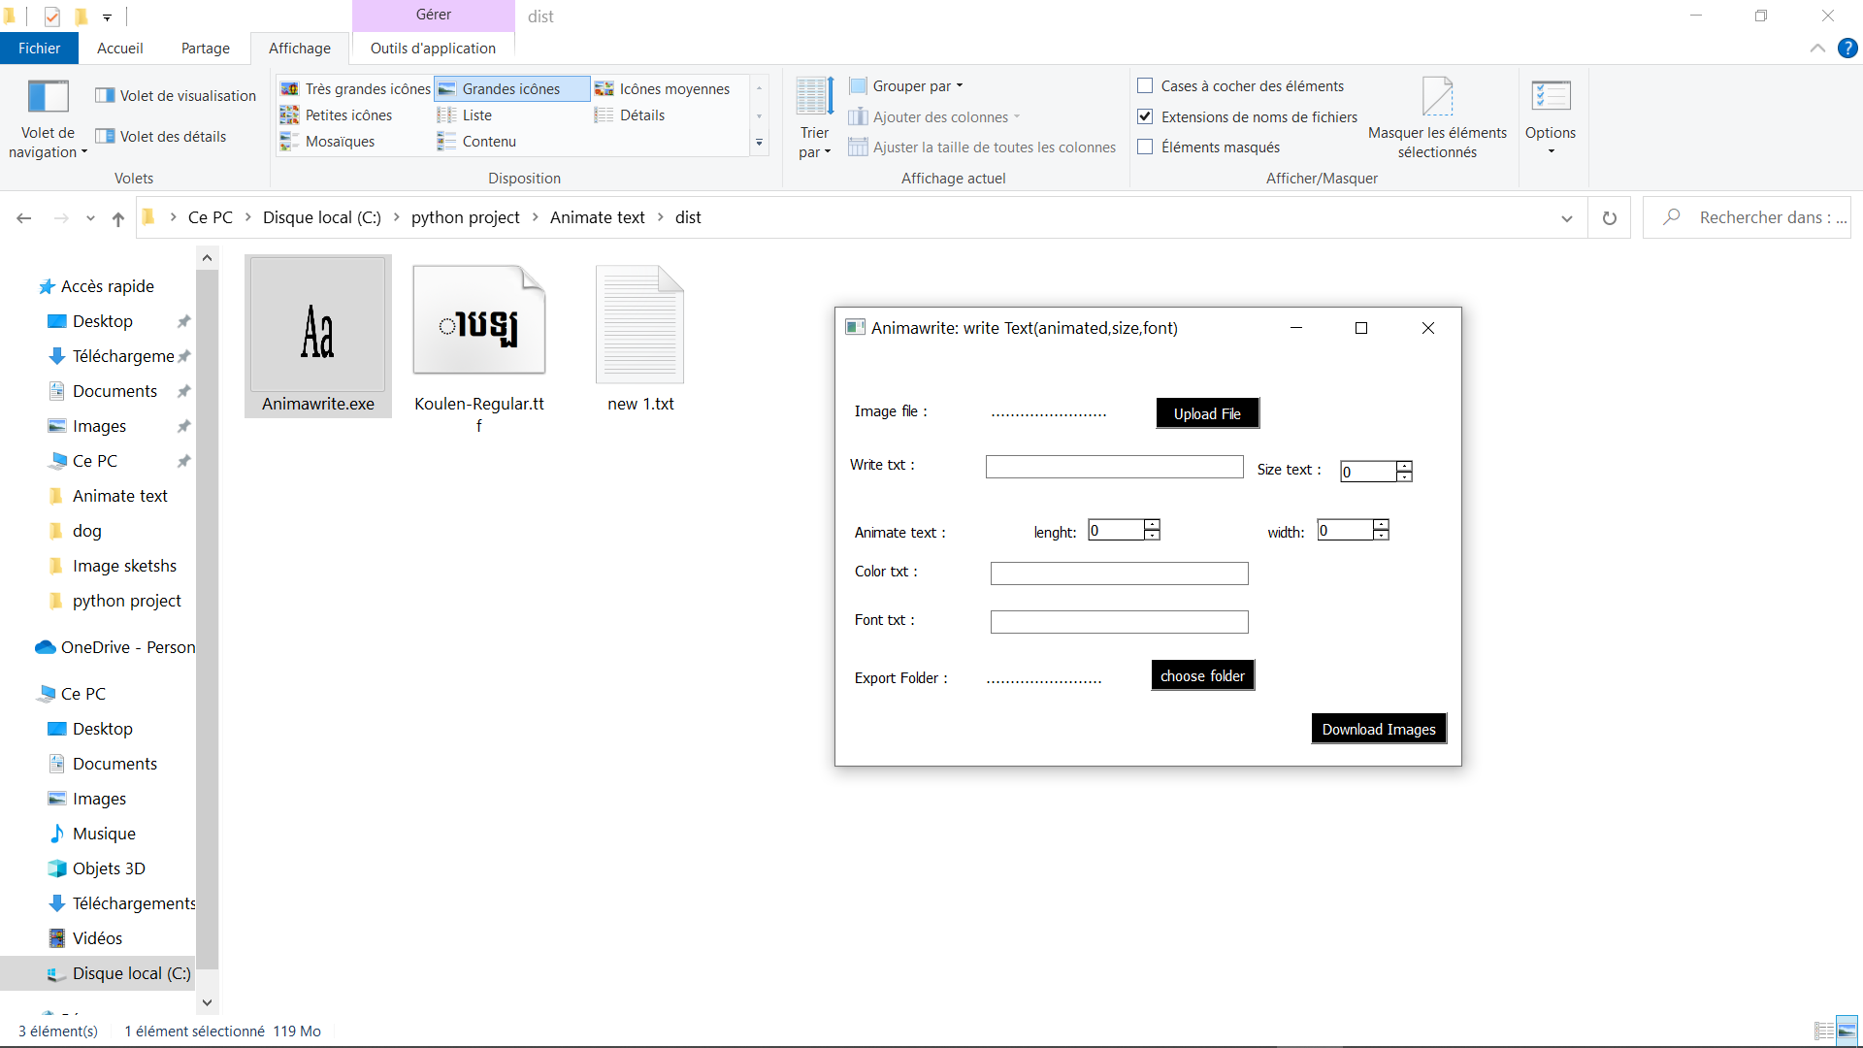The width and height of the screenshot is (1863, 1048).
Task: Go up one folder with up arrow
Action: coord(118,218)
